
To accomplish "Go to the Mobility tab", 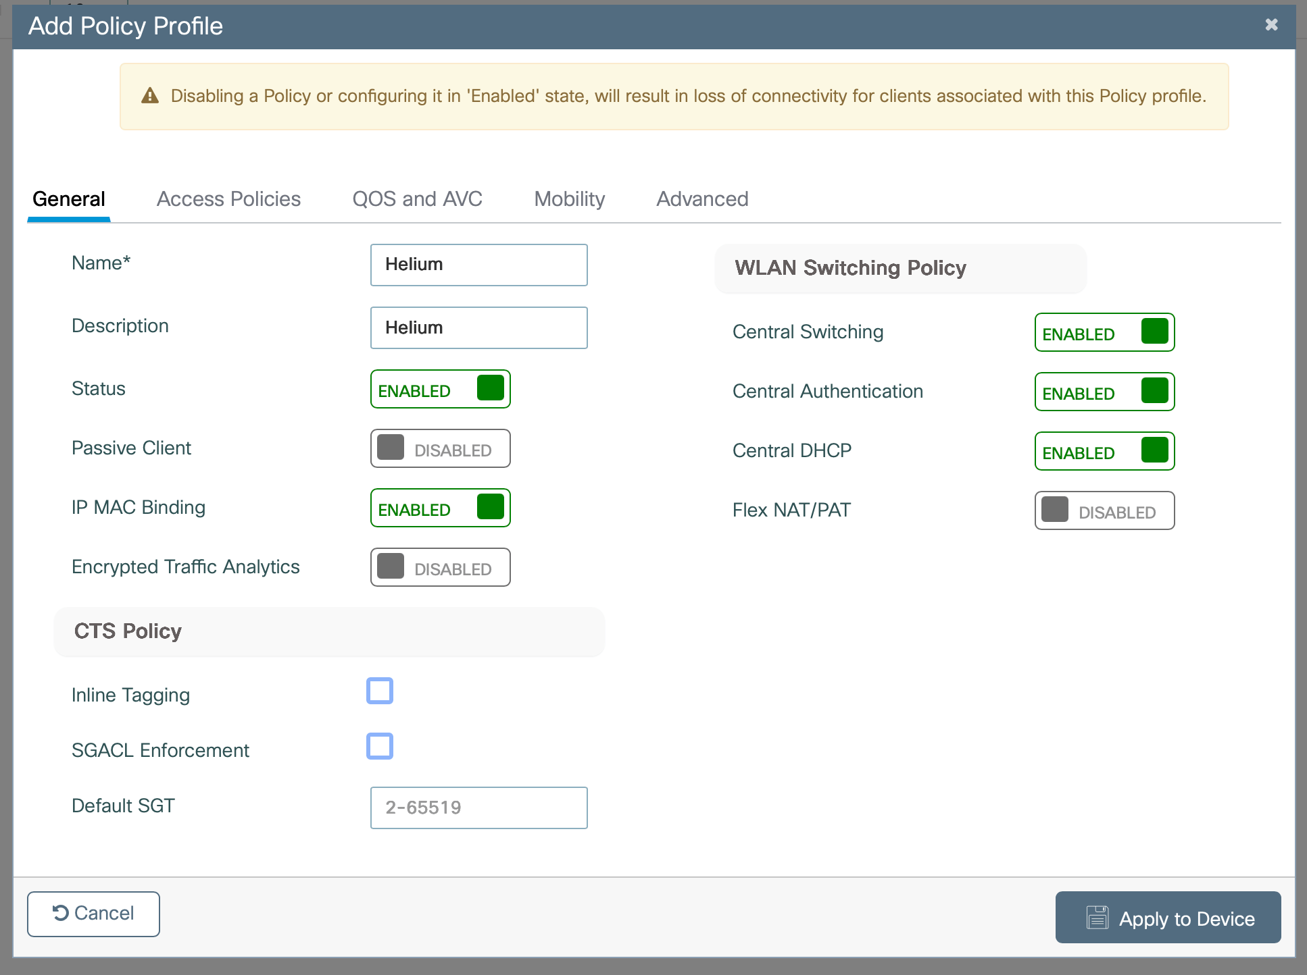I will pyautogui.click(x=569, y=199).
